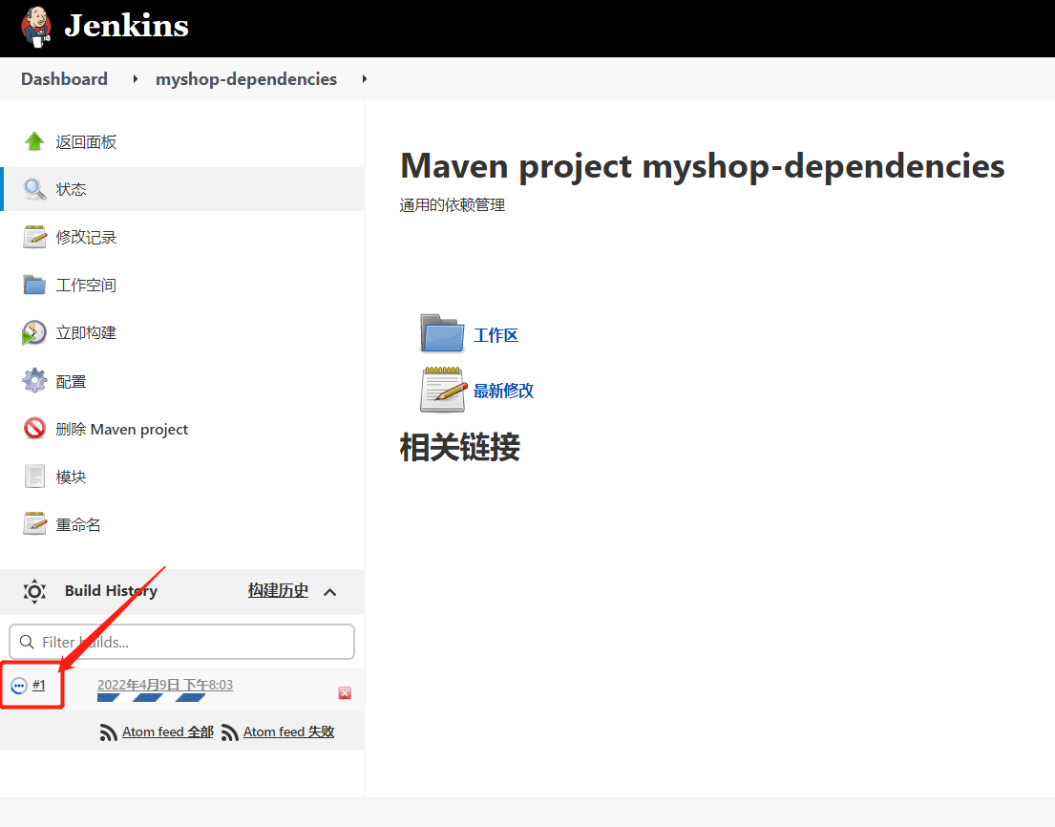Viewport: 1055px width, 827px height.
Task: Click the description text 通用的依赖管理
Action: (453, 205)
